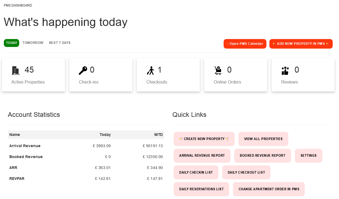Click the Check-ins key icon
Viewport: 339px width, 199px height.
(x=83, y=70)
